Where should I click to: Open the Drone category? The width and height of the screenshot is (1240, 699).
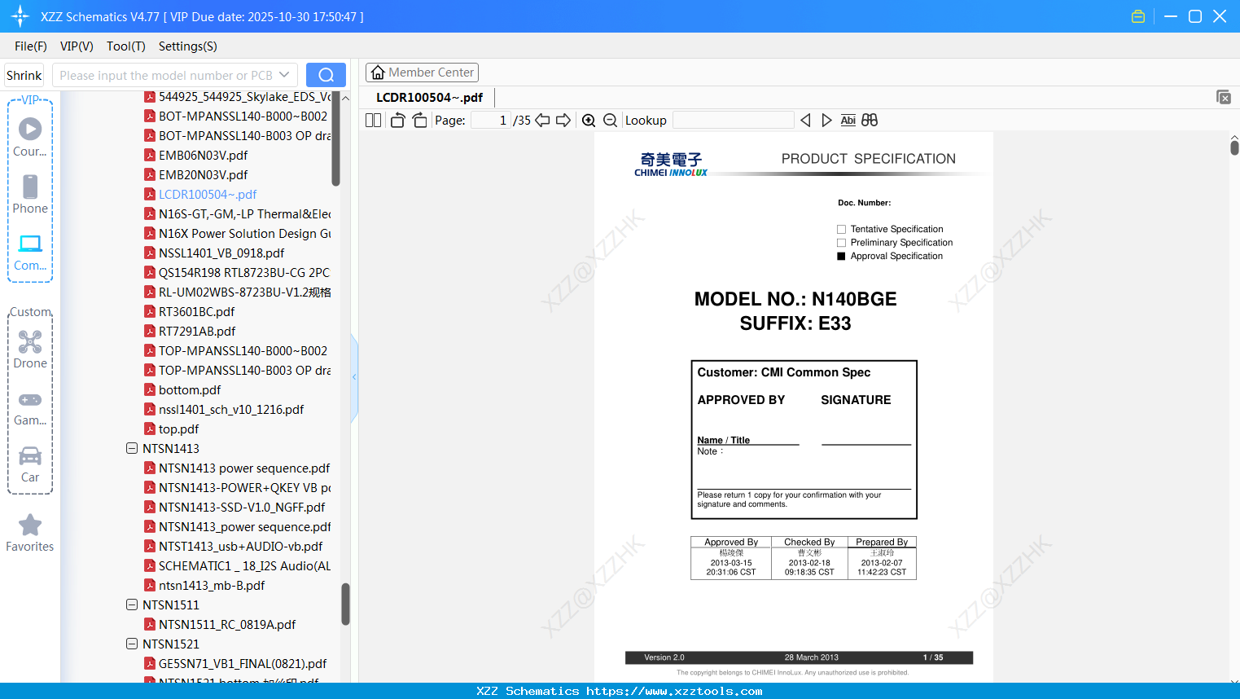pyautogui.click(x=30, y=349)
